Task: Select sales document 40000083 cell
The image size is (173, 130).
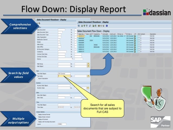Action: pos(81,40)
